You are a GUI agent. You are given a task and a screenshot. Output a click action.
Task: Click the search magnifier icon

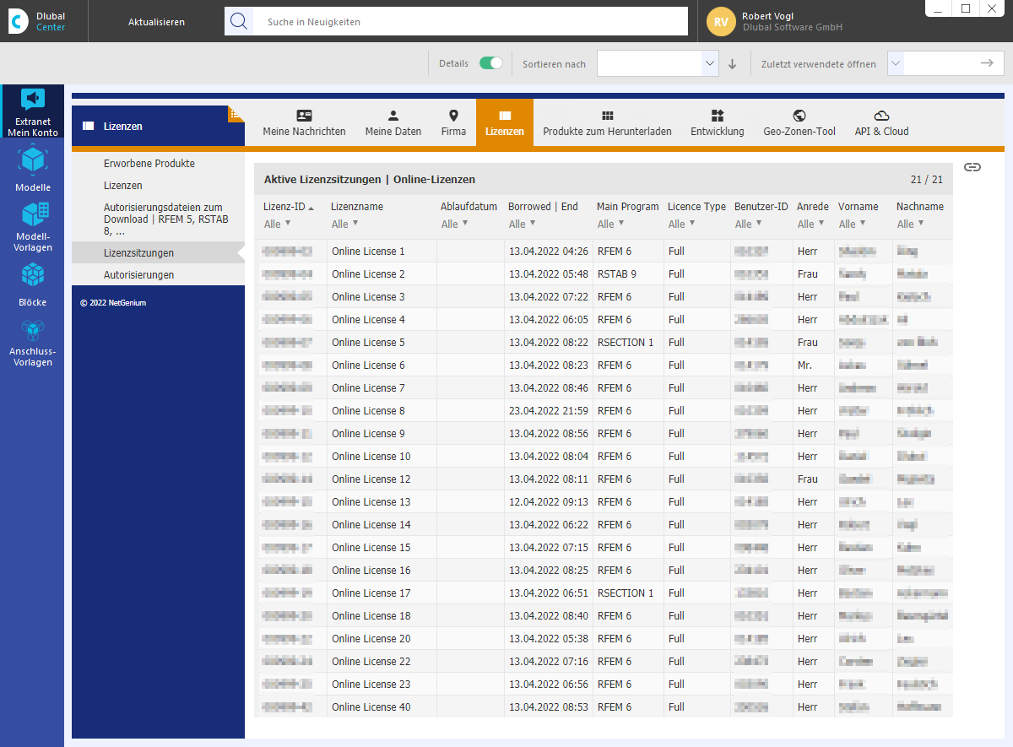tap(239, 21)
